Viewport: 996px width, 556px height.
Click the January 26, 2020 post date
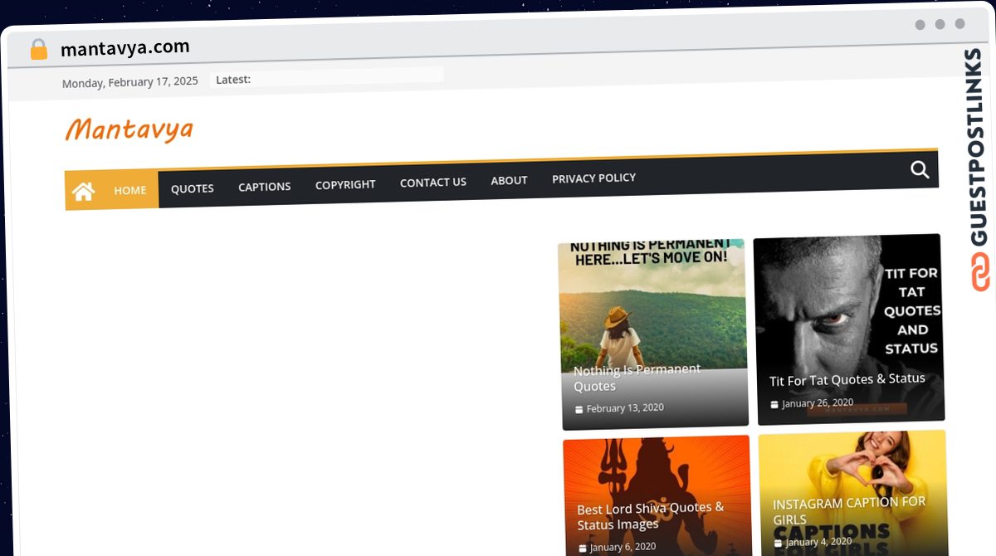(x=818, y=403)
